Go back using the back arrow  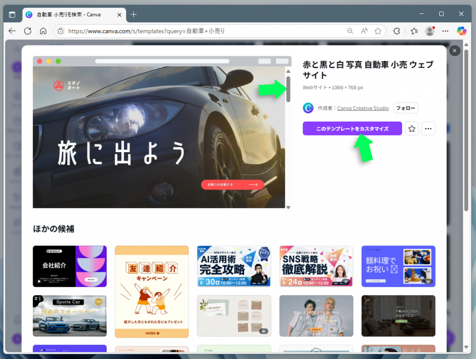tap(12, 31)
